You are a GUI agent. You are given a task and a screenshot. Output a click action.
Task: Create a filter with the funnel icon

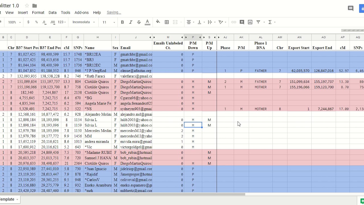pos(258,22)
